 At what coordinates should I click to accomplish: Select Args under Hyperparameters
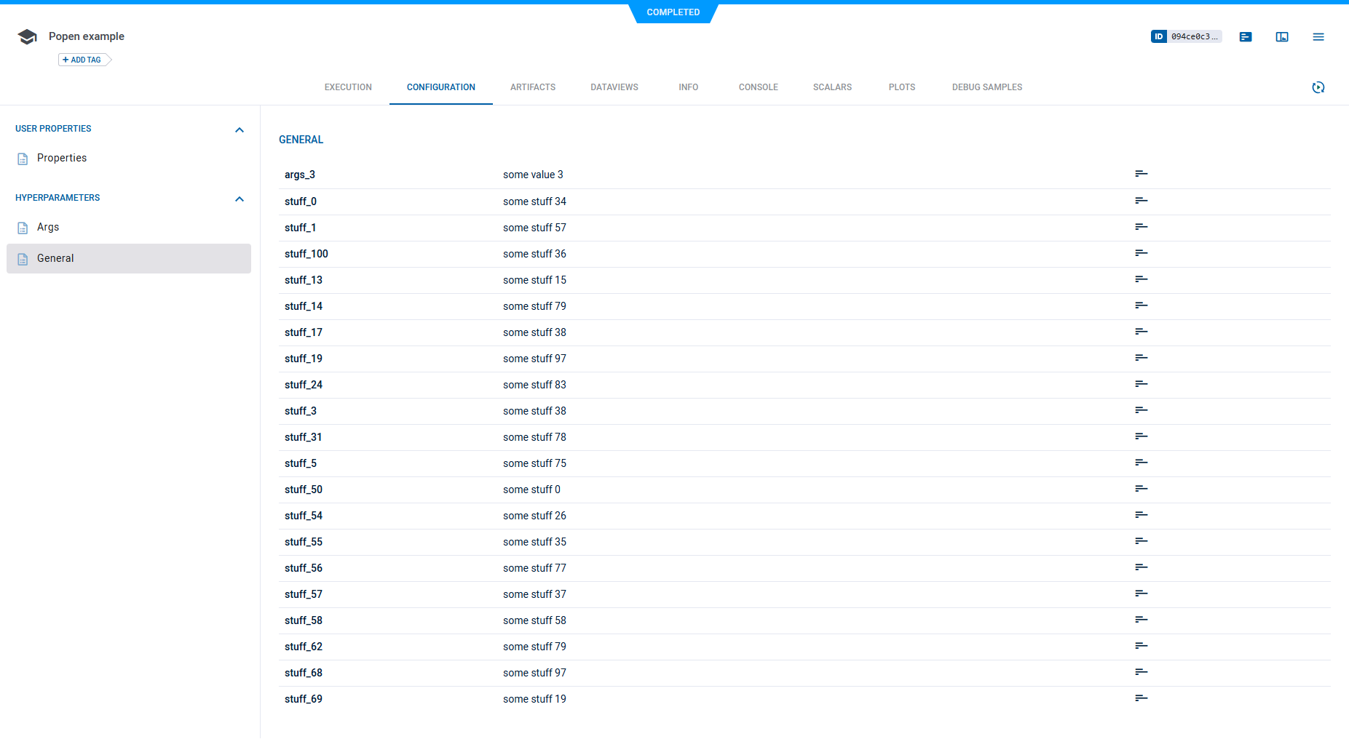point(48,227)
